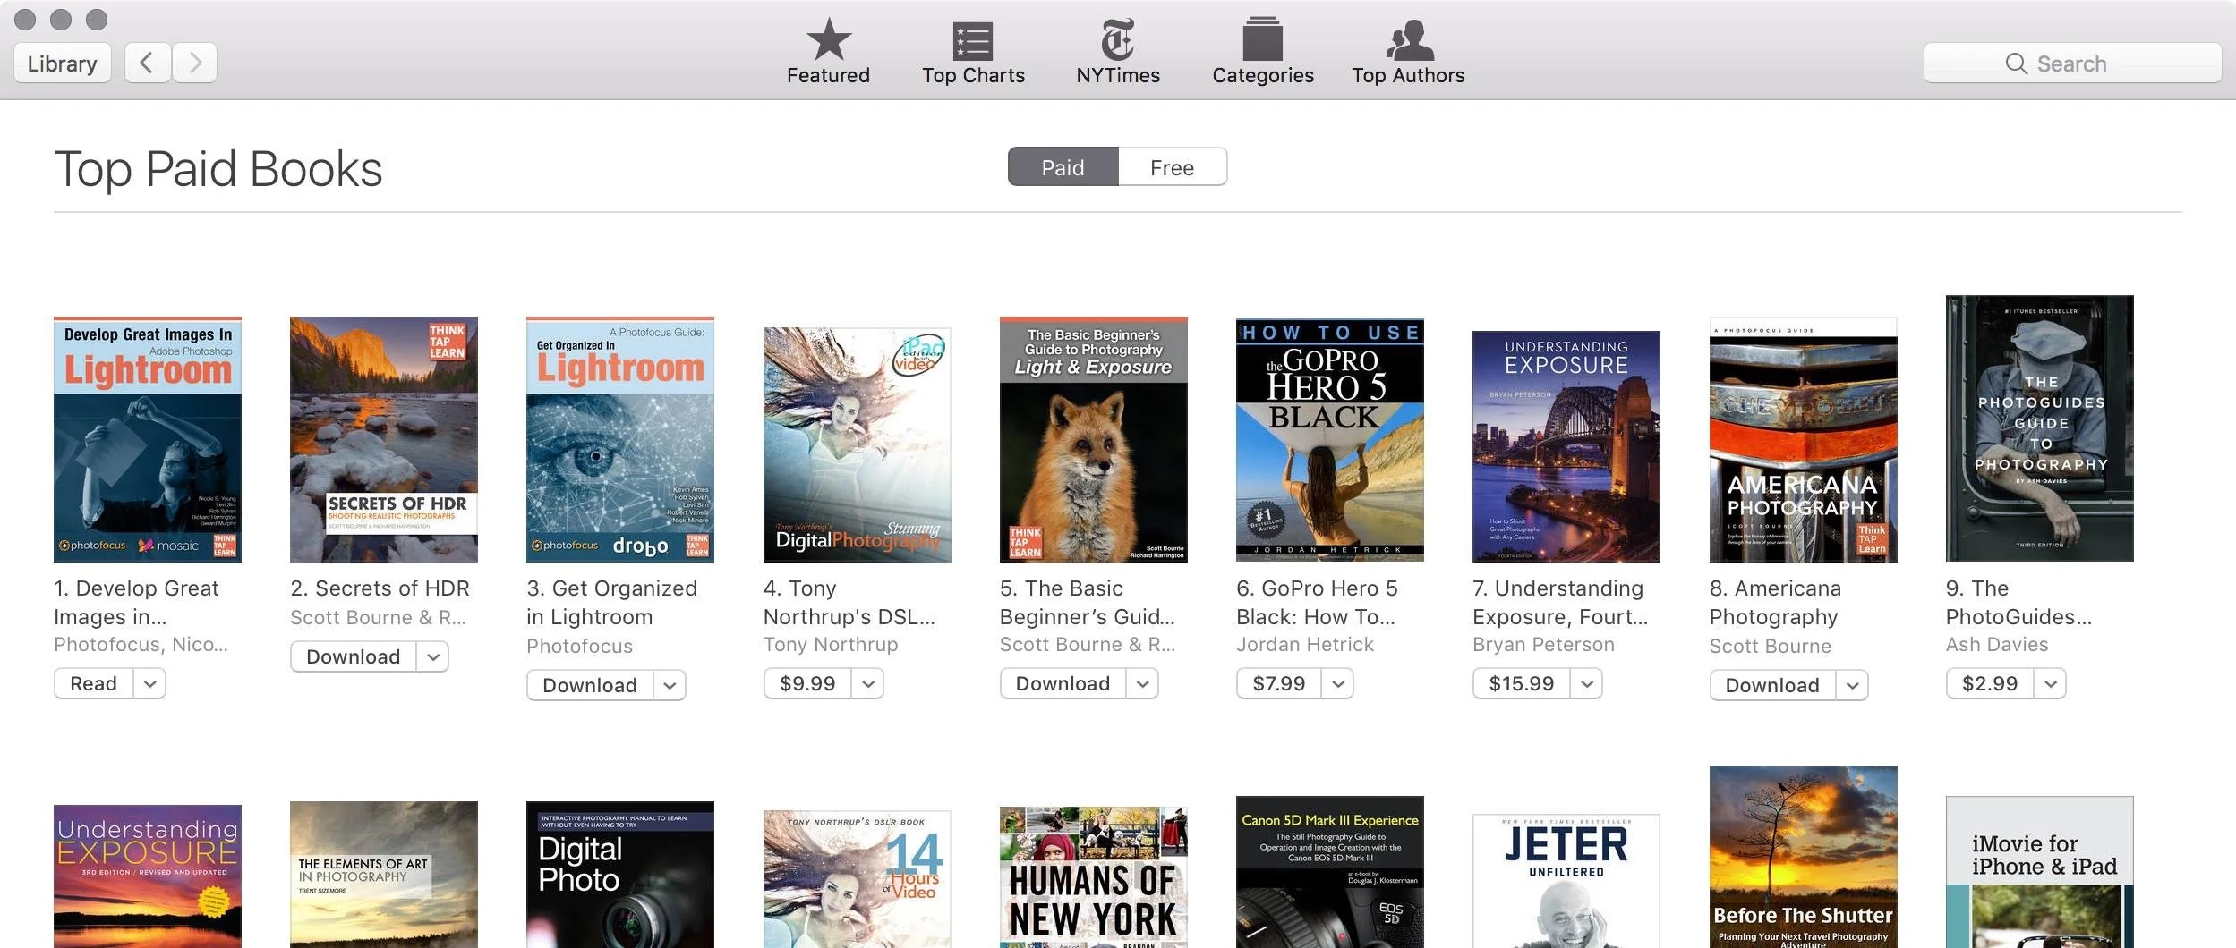Open title '6. GoPro Hero 5 Black'
Viewport: 2236px width, 948px height.
coord(1317,603)
